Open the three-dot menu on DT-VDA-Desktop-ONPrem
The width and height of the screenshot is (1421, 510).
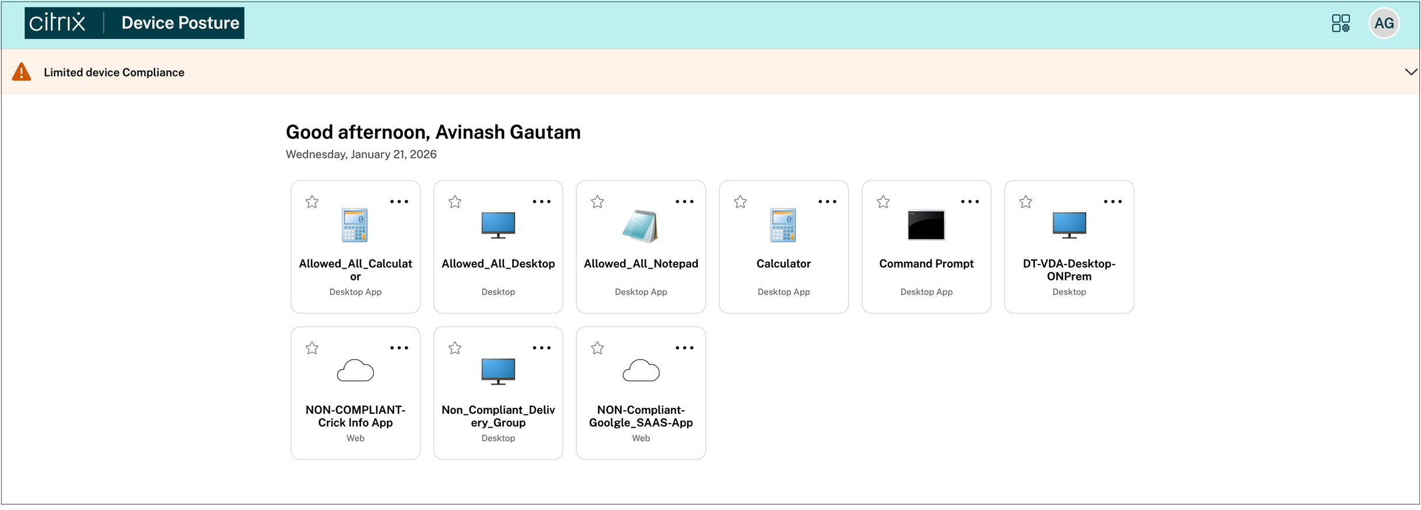coord(1112,202)
